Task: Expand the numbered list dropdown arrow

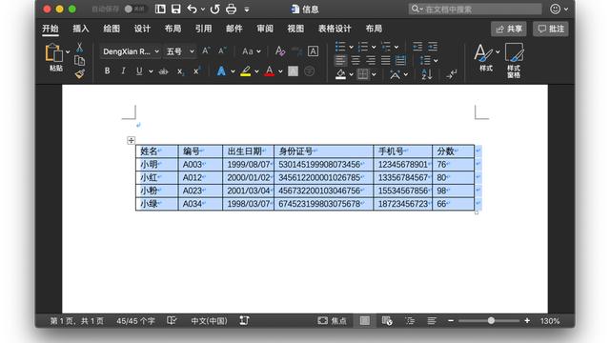Action: click(x=374, y=47)
